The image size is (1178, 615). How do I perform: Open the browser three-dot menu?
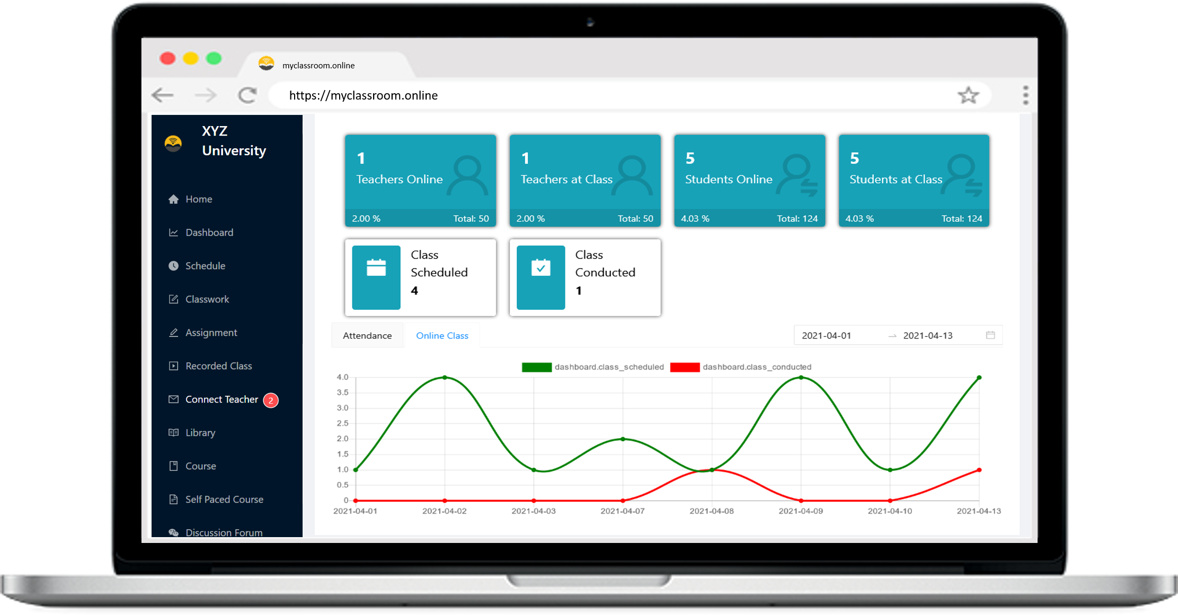coord(1025,95)
